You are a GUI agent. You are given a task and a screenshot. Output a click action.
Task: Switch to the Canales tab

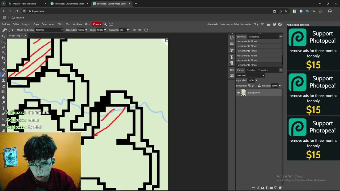tap(251, 70)
